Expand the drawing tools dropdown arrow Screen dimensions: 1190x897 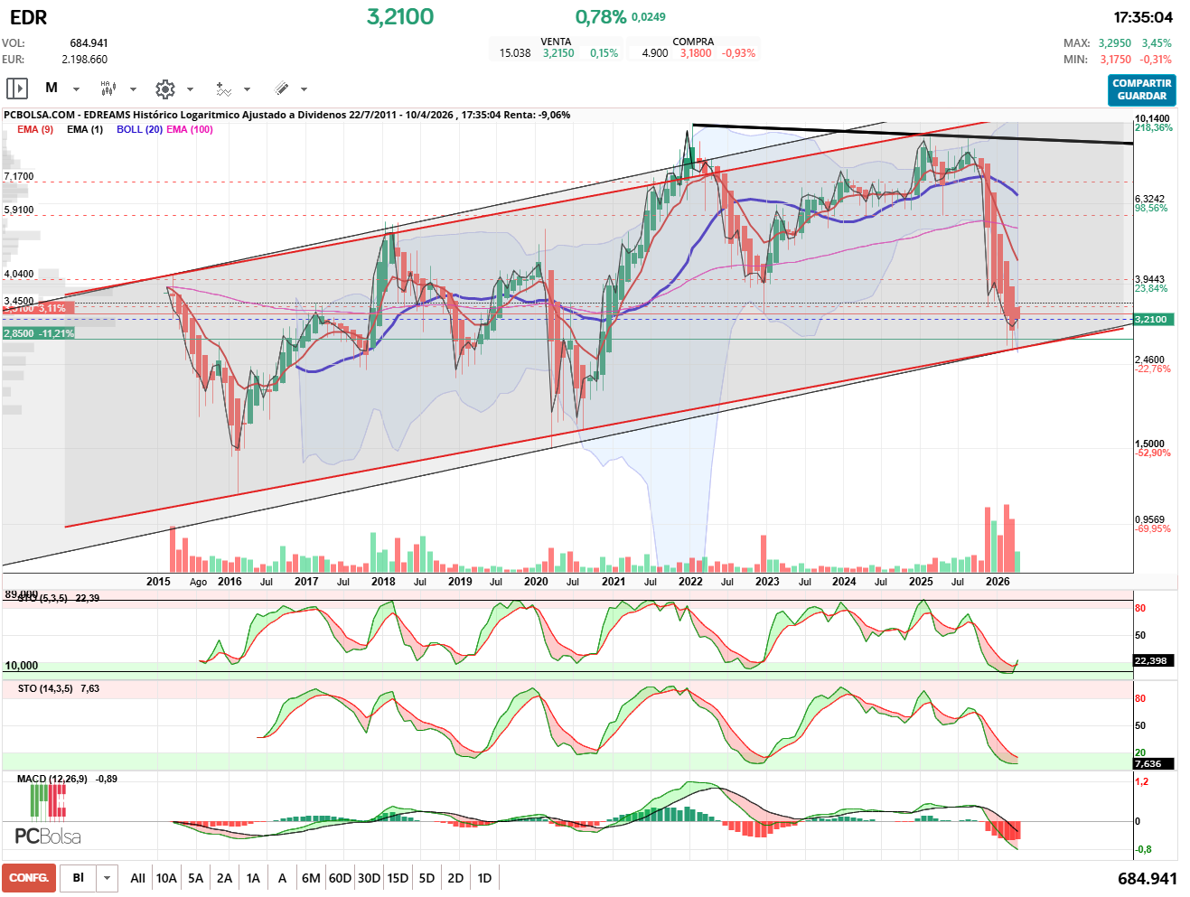click(x=304, y=89)
